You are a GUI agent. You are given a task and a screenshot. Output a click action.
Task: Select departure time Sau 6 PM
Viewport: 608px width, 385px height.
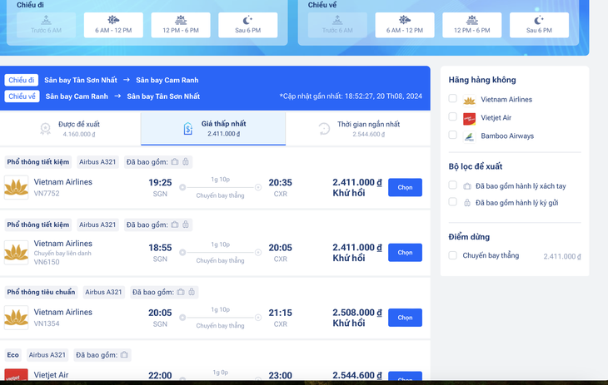(247, 25)
